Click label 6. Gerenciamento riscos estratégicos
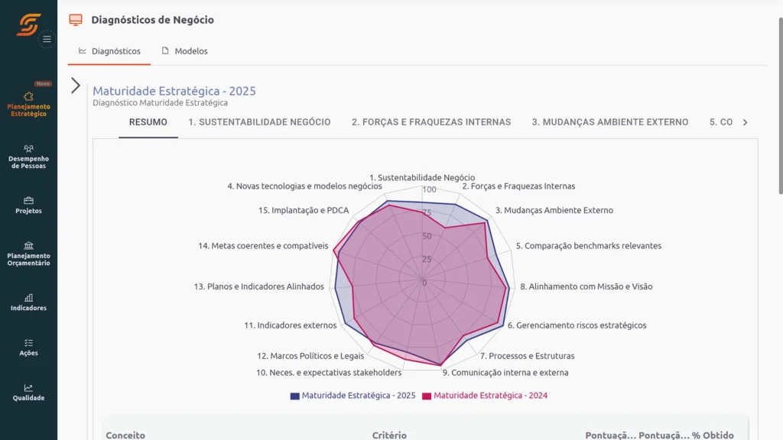This screenshot has width=783, height=440. tap(577, 325)
